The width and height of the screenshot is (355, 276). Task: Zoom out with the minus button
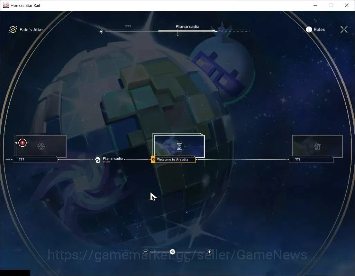pos(145,252)
